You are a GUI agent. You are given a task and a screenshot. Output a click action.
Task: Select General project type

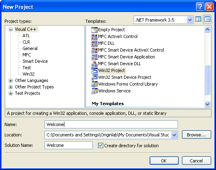(x=30, y=48)
